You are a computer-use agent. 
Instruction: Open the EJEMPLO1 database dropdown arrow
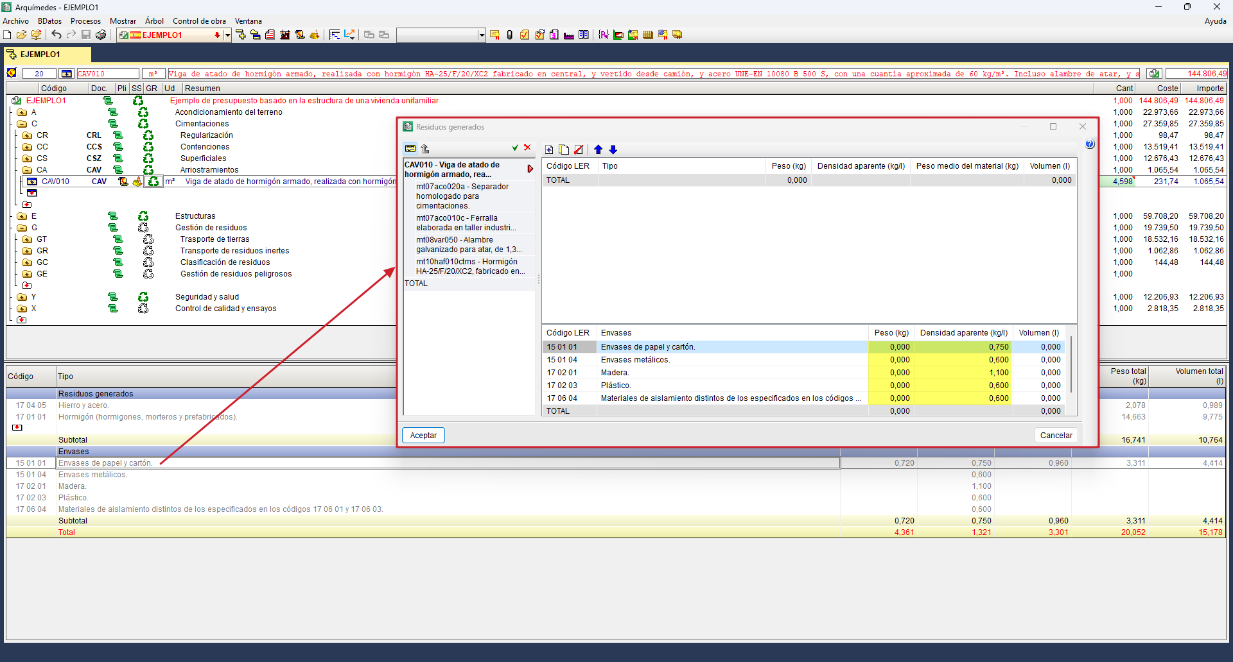pyautogui.click(x=227, y=35)
